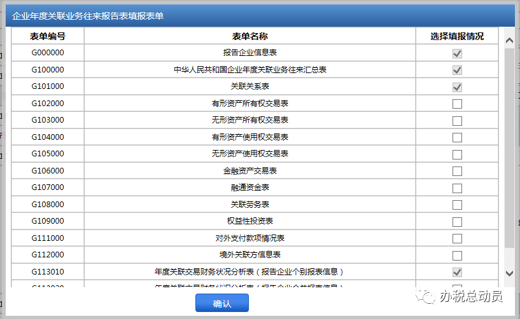The width and height of the screenshot is (520, 319).
Task: Toggle the G101000 关联关系表 checkbox
Action: pyautogui.click(x=457, y=87)
